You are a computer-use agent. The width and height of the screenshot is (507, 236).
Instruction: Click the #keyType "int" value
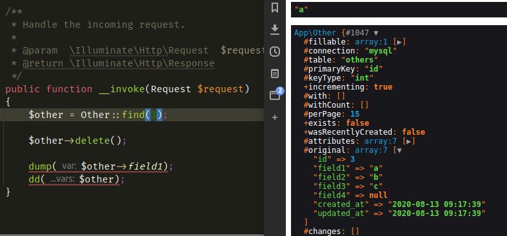(x=362, y=78)
